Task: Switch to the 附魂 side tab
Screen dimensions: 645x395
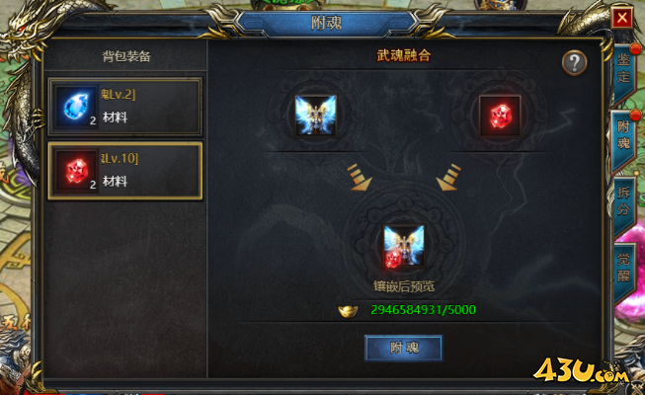Action: coord(623,136)
